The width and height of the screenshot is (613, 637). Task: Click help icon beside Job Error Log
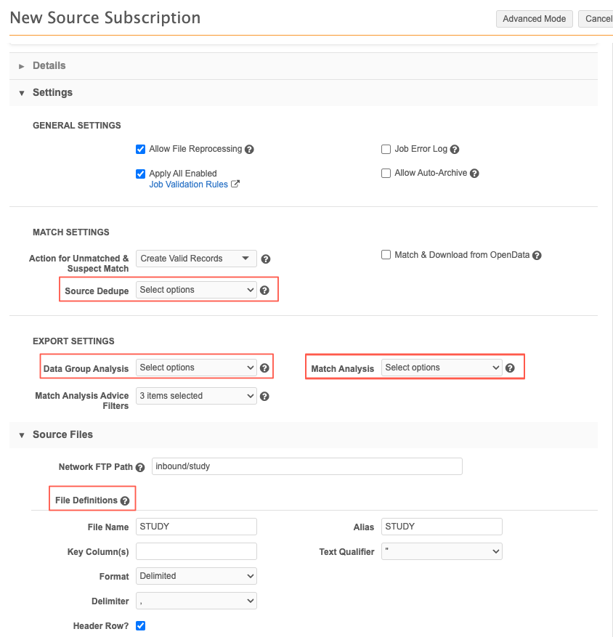pos(455,150)
